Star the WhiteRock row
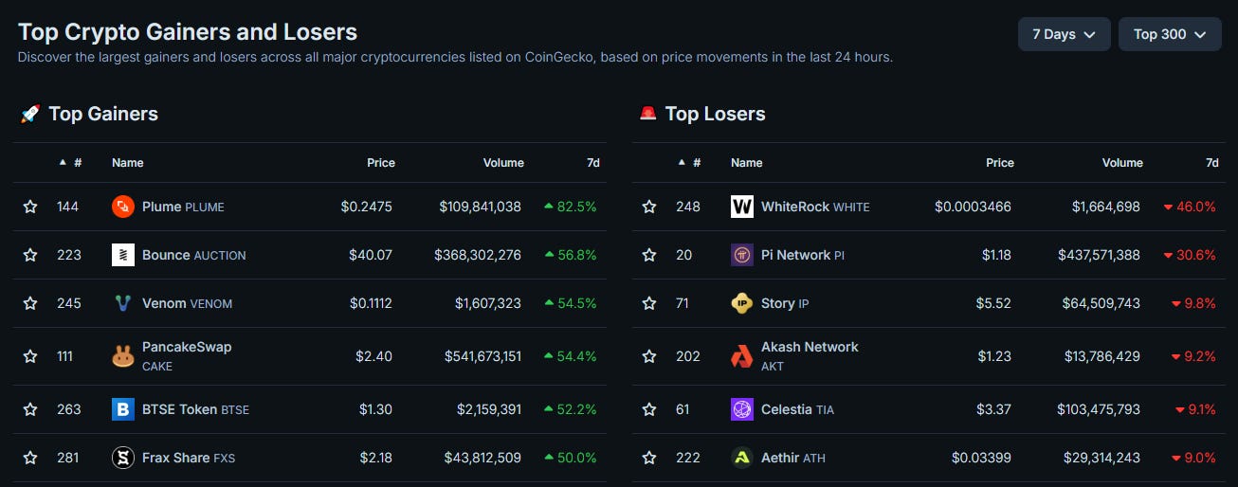 tap(649, 207)
